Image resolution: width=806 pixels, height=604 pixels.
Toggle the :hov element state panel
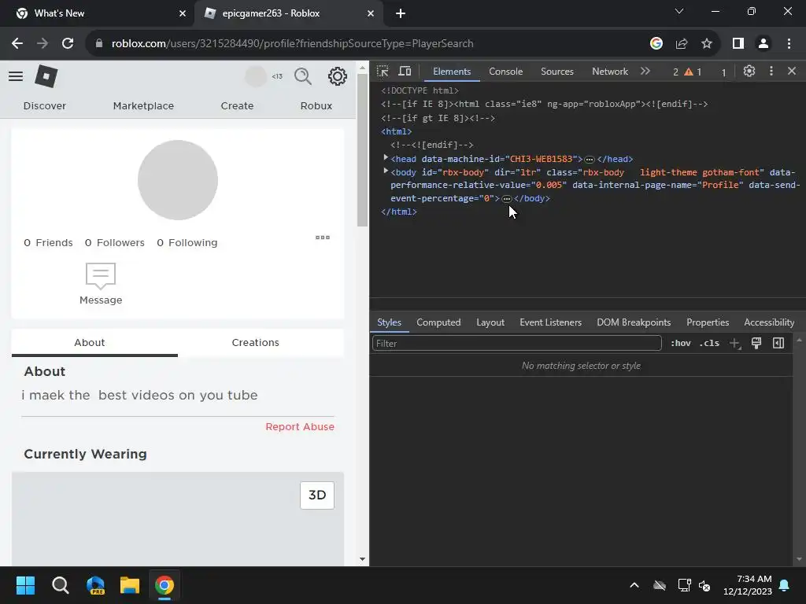(681, 343)
